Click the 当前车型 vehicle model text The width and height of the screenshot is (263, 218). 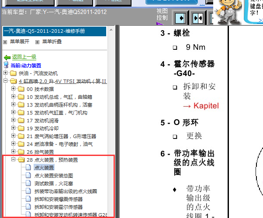pyautogui.click(x=54, y=12)
